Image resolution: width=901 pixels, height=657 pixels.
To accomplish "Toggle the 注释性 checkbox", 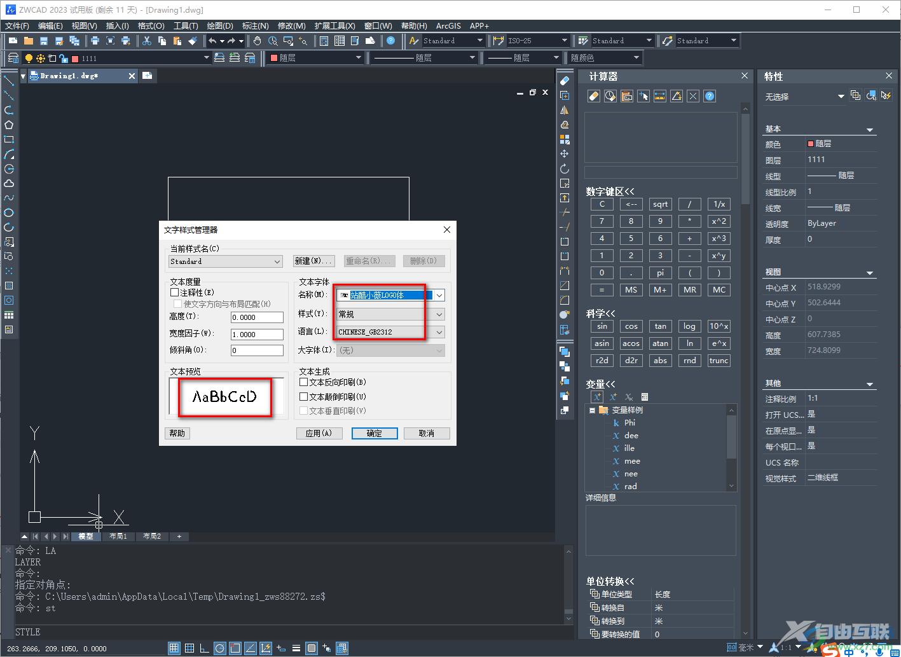I will point(175,293).
